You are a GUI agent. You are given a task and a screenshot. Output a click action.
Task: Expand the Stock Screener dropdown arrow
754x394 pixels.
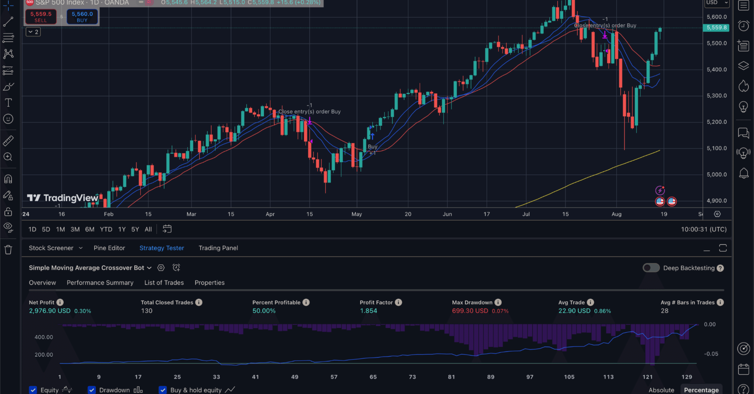[x=81, y=248]
